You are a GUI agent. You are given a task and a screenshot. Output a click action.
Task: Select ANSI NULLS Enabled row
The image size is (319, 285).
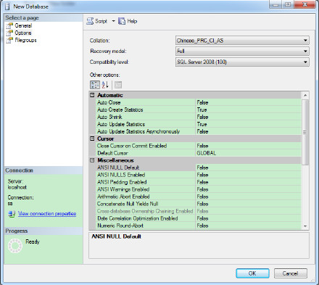click(199, 175)
